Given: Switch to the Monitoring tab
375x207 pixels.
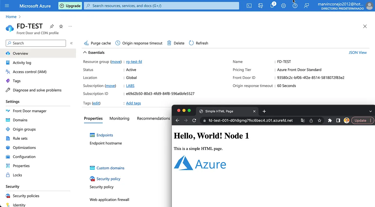Looking at the screenshot, I should pyautogui.click(x=119, y=118).
